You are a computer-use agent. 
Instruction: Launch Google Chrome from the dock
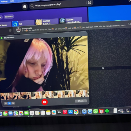(x=76, y=112)
